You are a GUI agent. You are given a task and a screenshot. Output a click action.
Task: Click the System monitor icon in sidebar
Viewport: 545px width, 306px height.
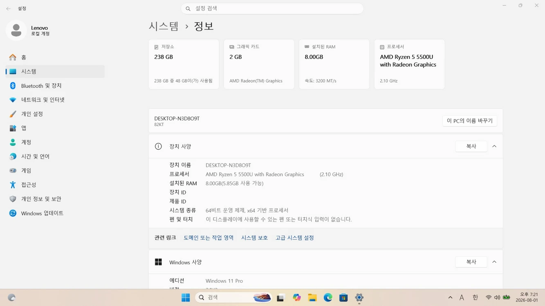(x=13, y=71)
